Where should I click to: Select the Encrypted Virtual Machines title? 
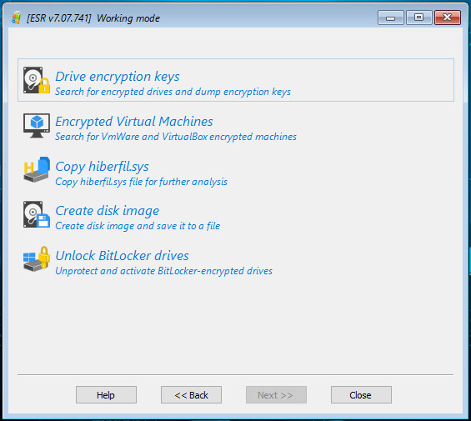pos(134,122)
